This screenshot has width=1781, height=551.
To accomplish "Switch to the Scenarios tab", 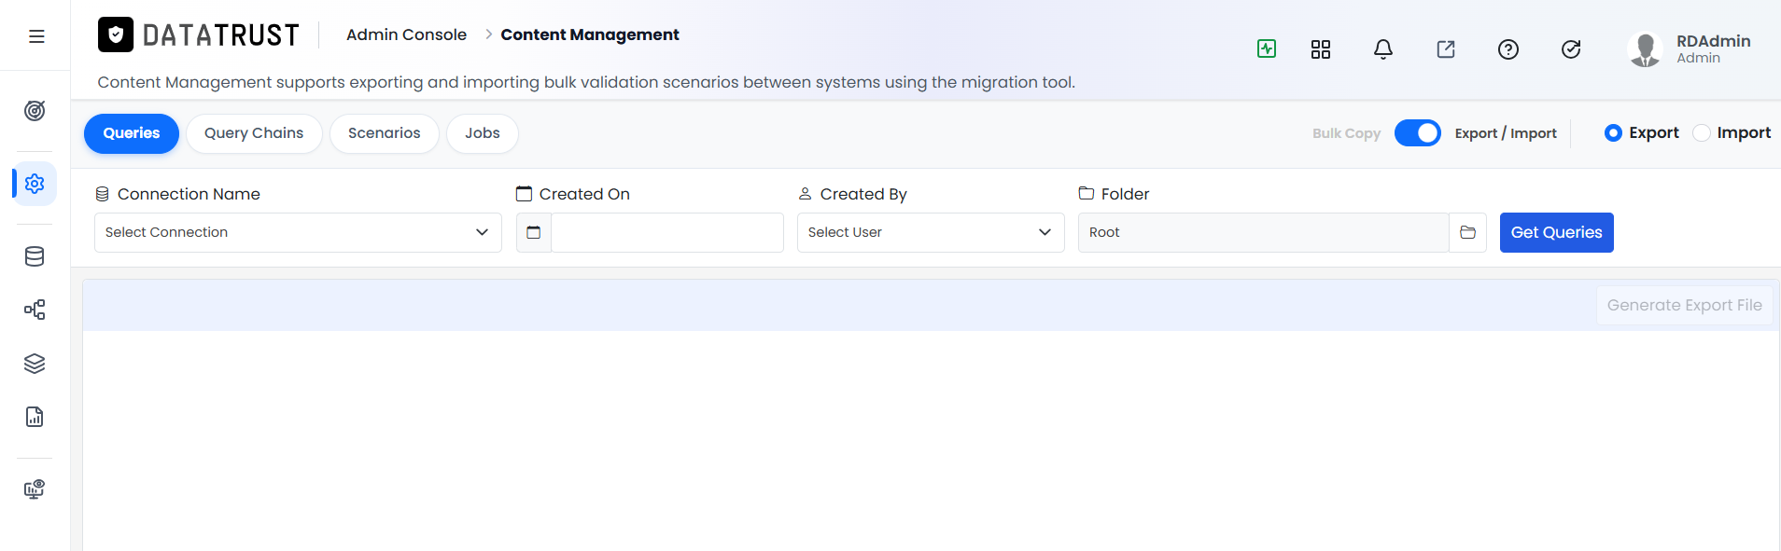I will 385,133.
